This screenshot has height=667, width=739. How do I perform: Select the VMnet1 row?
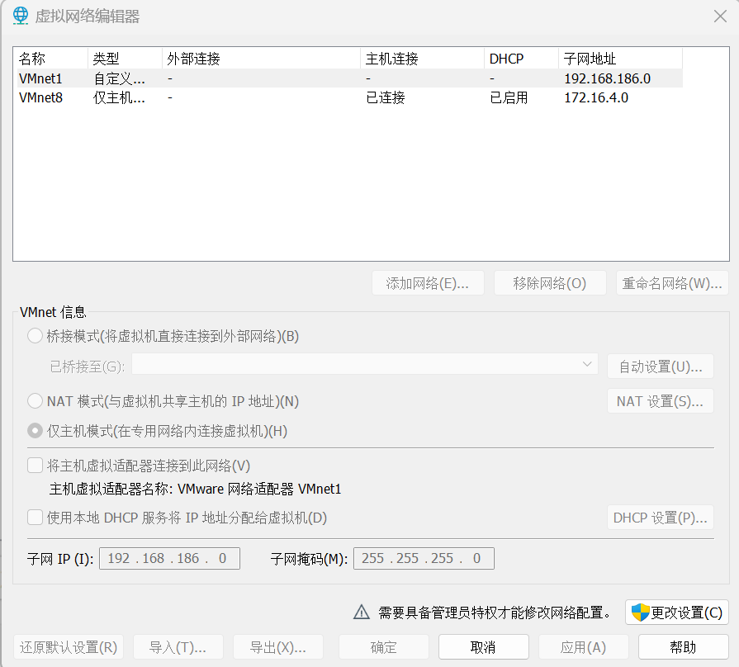pos(350,78)
